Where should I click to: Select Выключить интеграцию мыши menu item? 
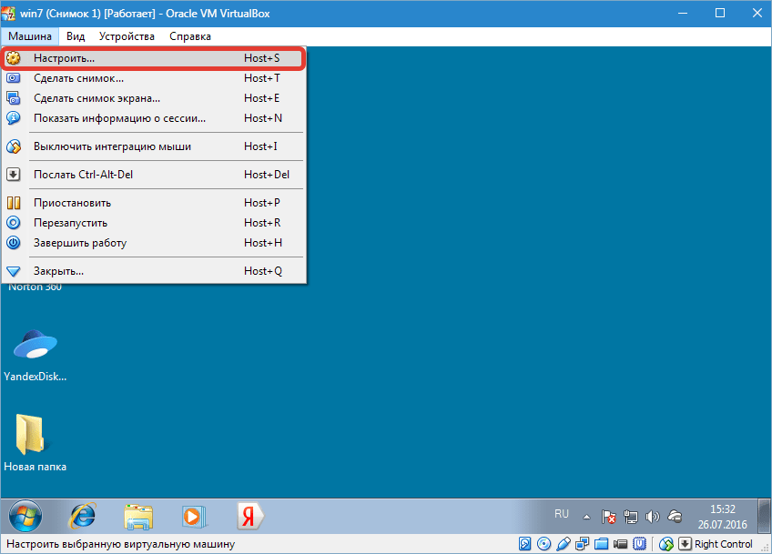pyautogui.click(x=112, y=146)
